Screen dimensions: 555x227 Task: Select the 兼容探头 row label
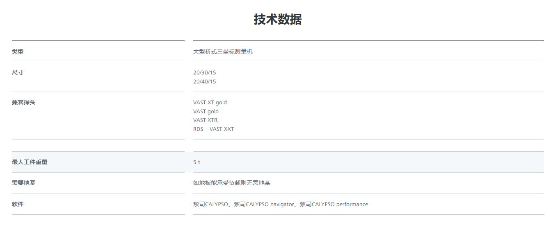[x=24, y=102]
